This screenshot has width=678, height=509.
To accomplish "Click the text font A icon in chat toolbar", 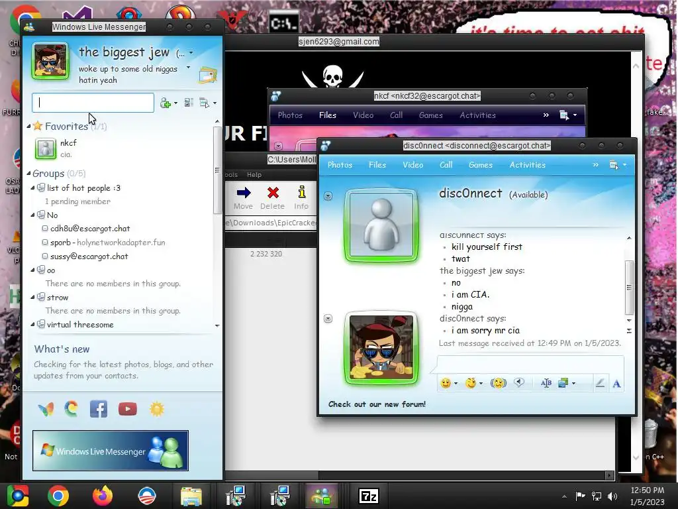I will point(616,384).
